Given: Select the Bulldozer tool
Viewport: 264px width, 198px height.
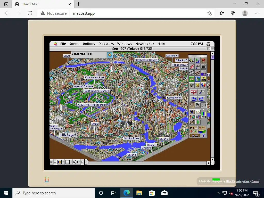Looking at the screenshot, I should 192,60.
